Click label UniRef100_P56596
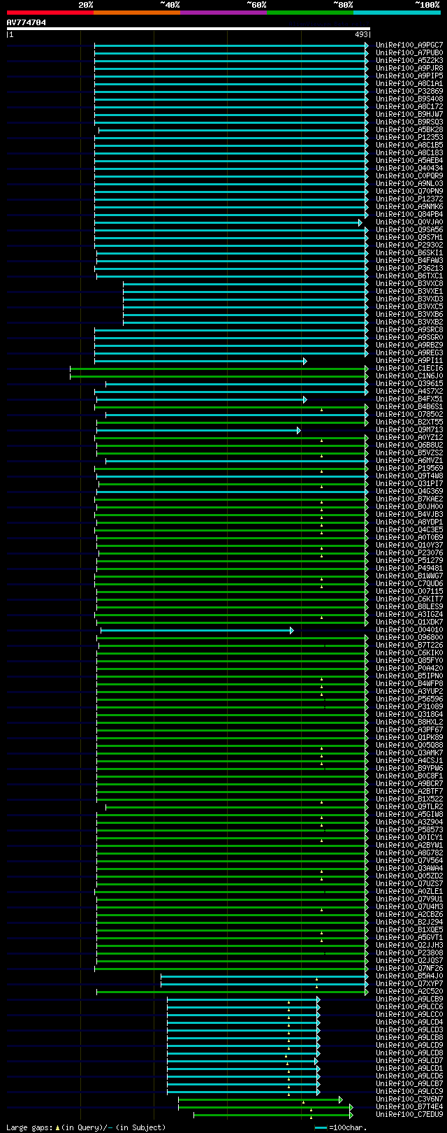This screenshot has height=1133, width=447. (x=409, y=699)
